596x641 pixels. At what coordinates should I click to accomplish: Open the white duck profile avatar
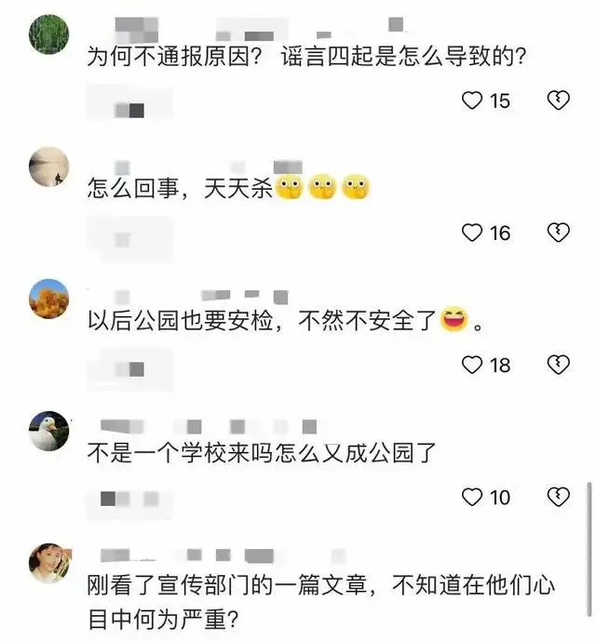(49, 432)
